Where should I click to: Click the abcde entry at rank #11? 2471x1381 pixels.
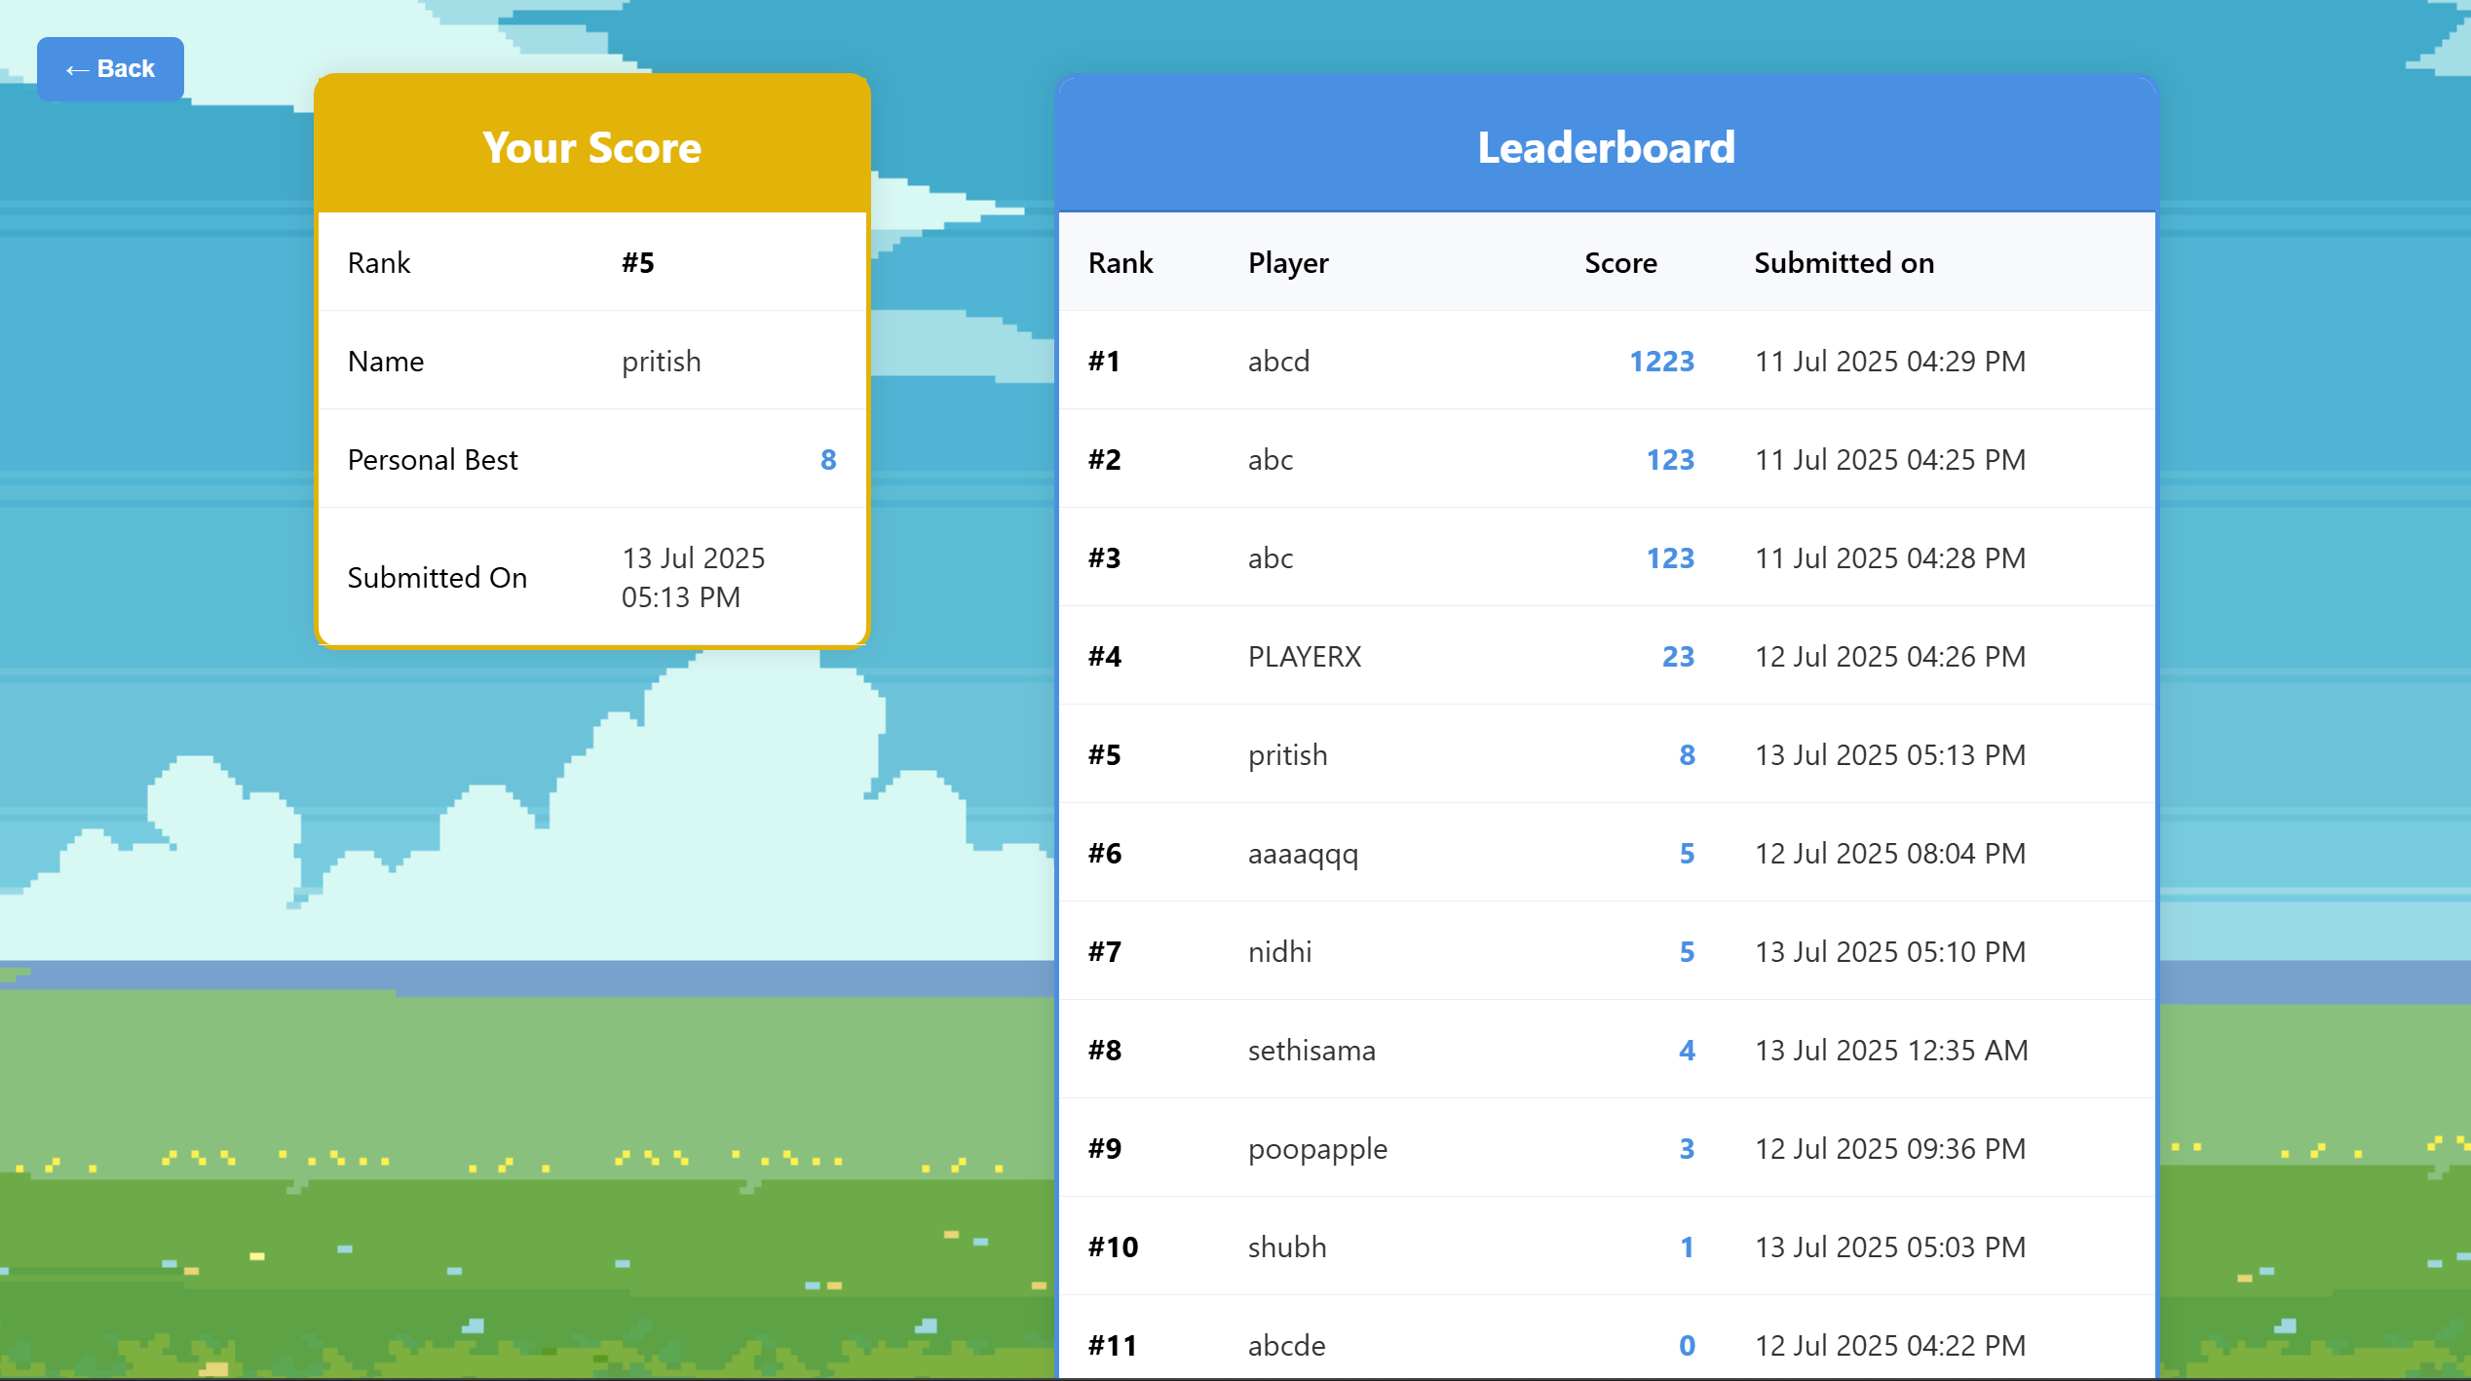point(1286,1346)
